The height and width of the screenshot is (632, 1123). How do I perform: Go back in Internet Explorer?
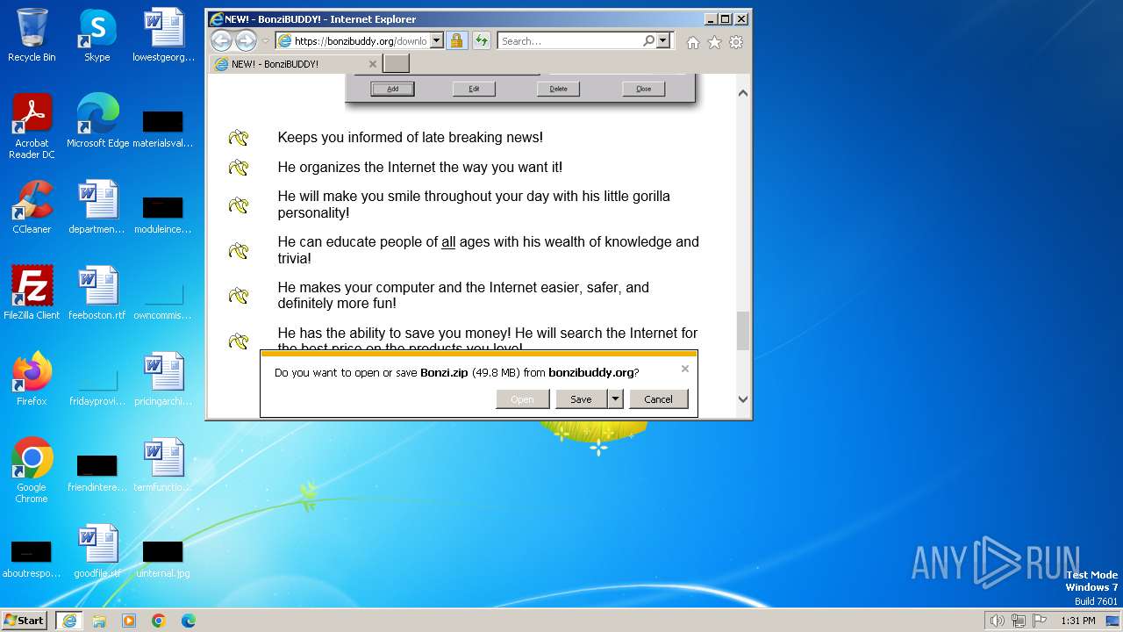[x=221, y=40]
